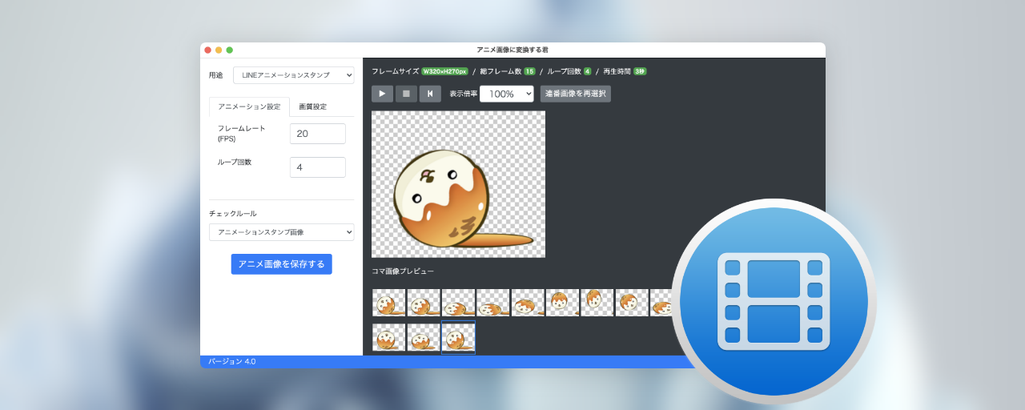Click the large takoyaki animation preview image
The height and width of the screenshot is (410, 1025).
click(x=458, y=184)
